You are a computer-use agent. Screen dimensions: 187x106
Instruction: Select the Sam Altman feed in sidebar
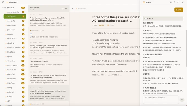[15, 16]
